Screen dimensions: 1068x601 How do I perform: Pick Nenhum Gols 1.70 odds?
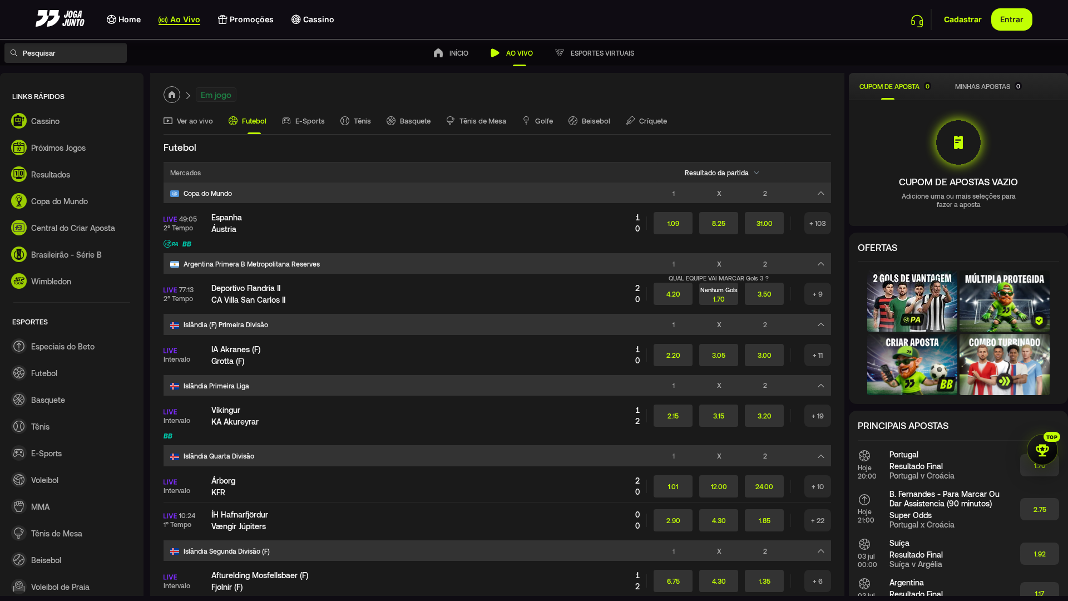[x=718, y=294]
